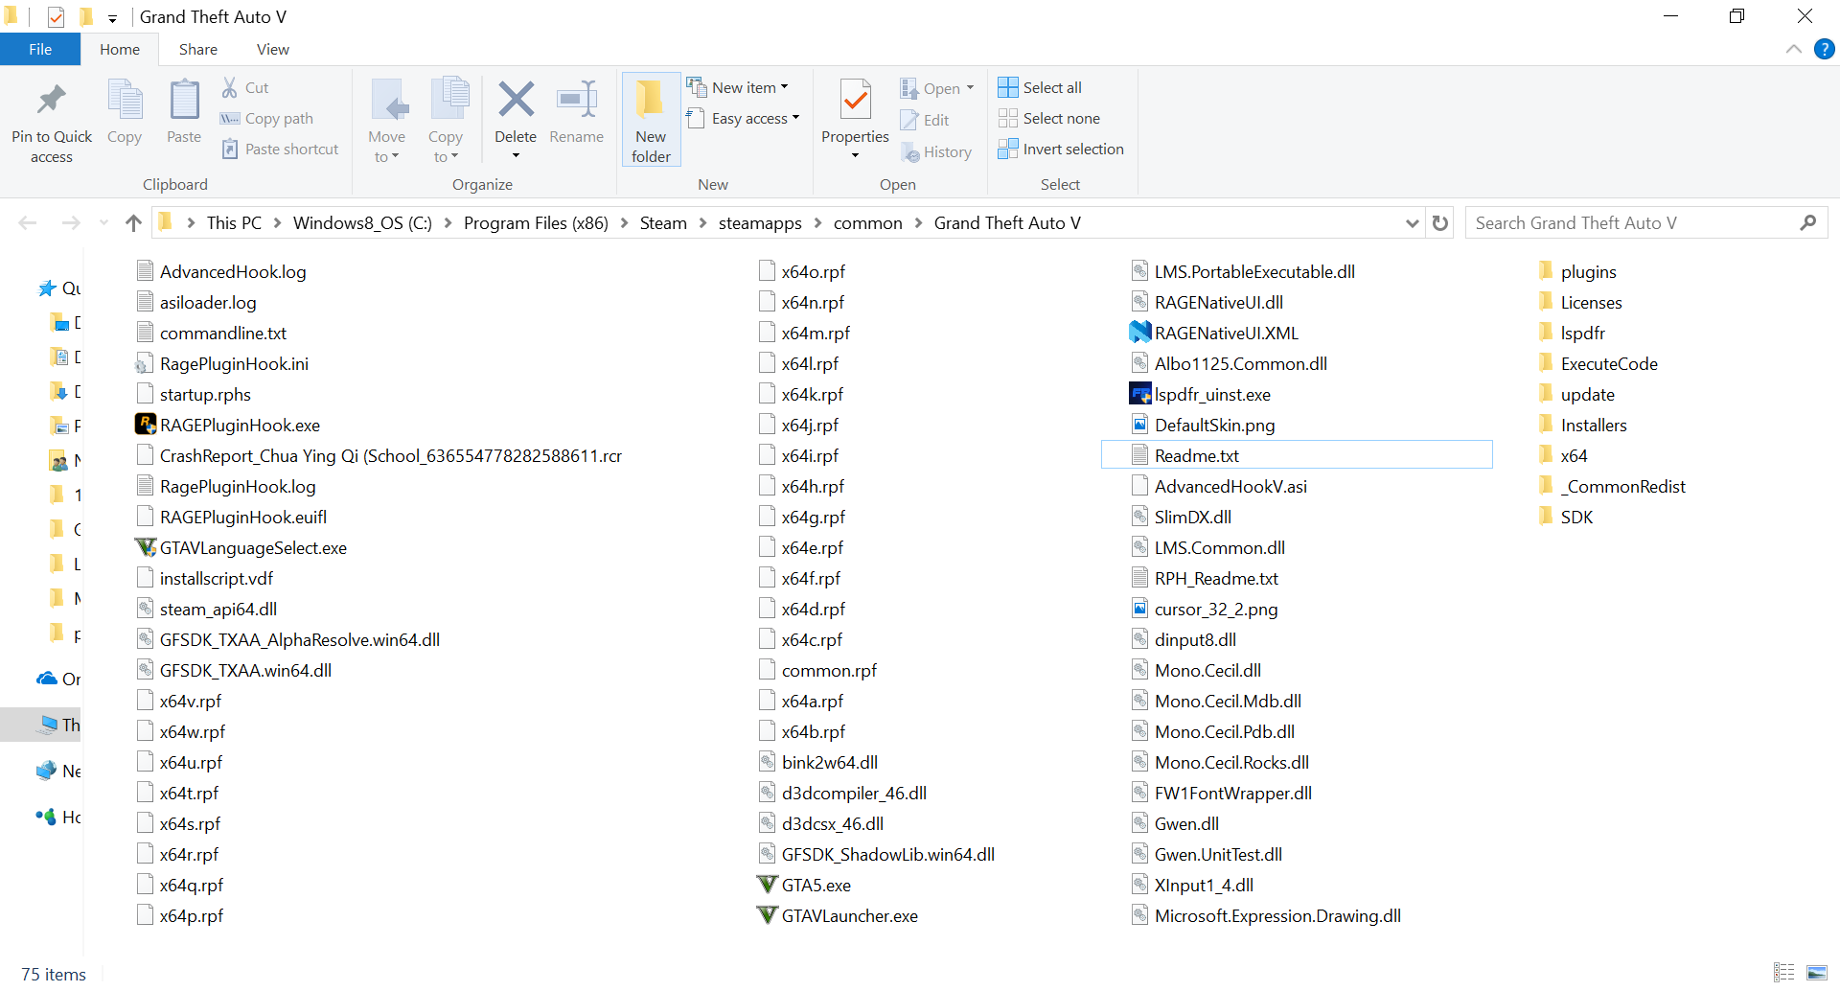The width and height of the screenshot is (1840, 991).
Task: Create a New folder
Action: pos(651,121)
